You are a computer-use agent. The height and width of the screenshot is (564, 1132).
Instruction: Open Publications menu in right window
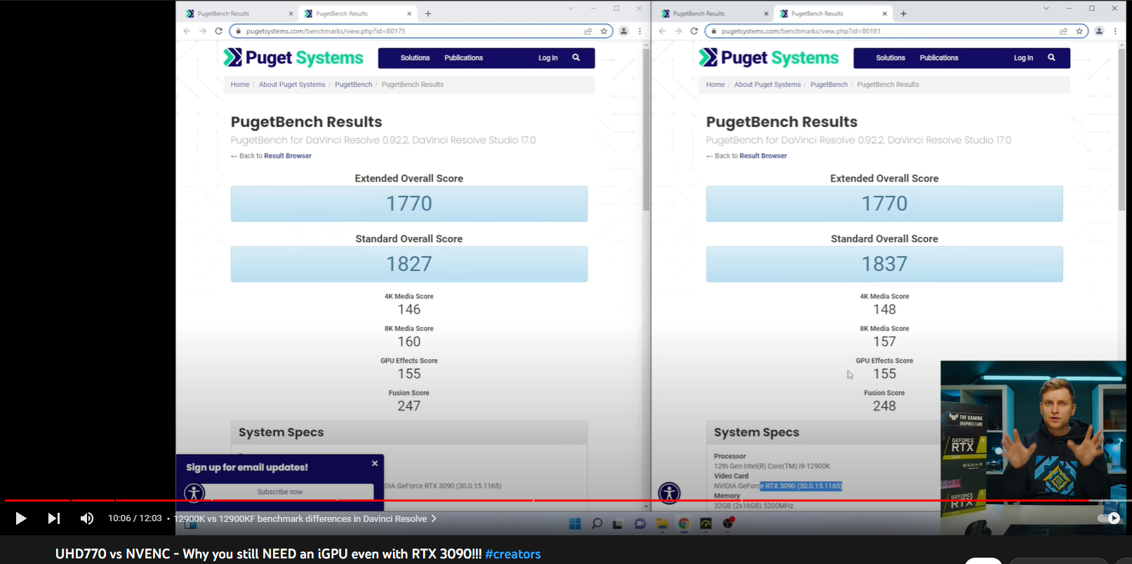click(939, 58)
